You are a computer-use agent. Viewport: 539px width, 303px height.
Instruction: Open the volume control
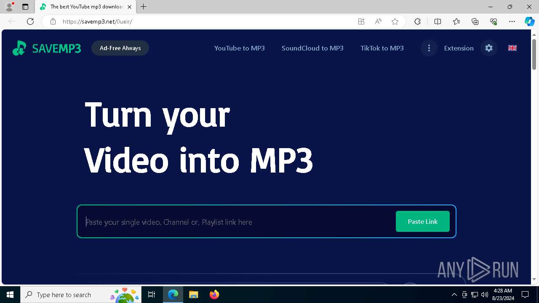tap(484, 295)
